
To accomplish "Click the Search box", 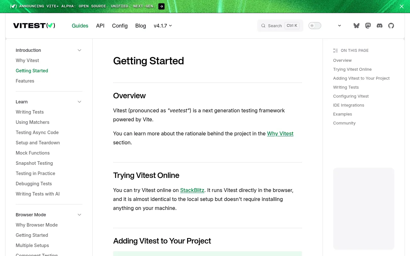I will click(280, 26).
